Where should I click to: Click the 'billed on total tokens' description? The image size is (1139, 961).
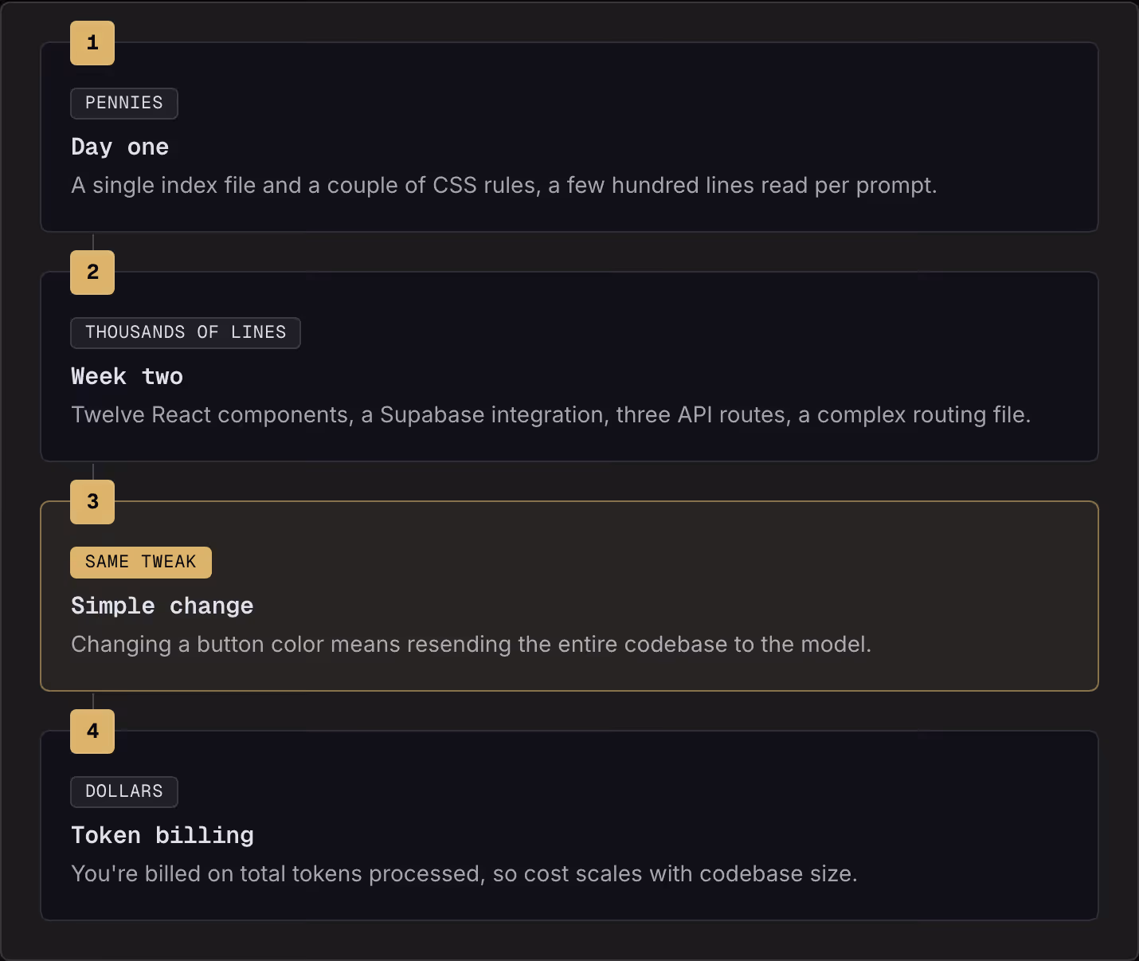pos(464,874)
